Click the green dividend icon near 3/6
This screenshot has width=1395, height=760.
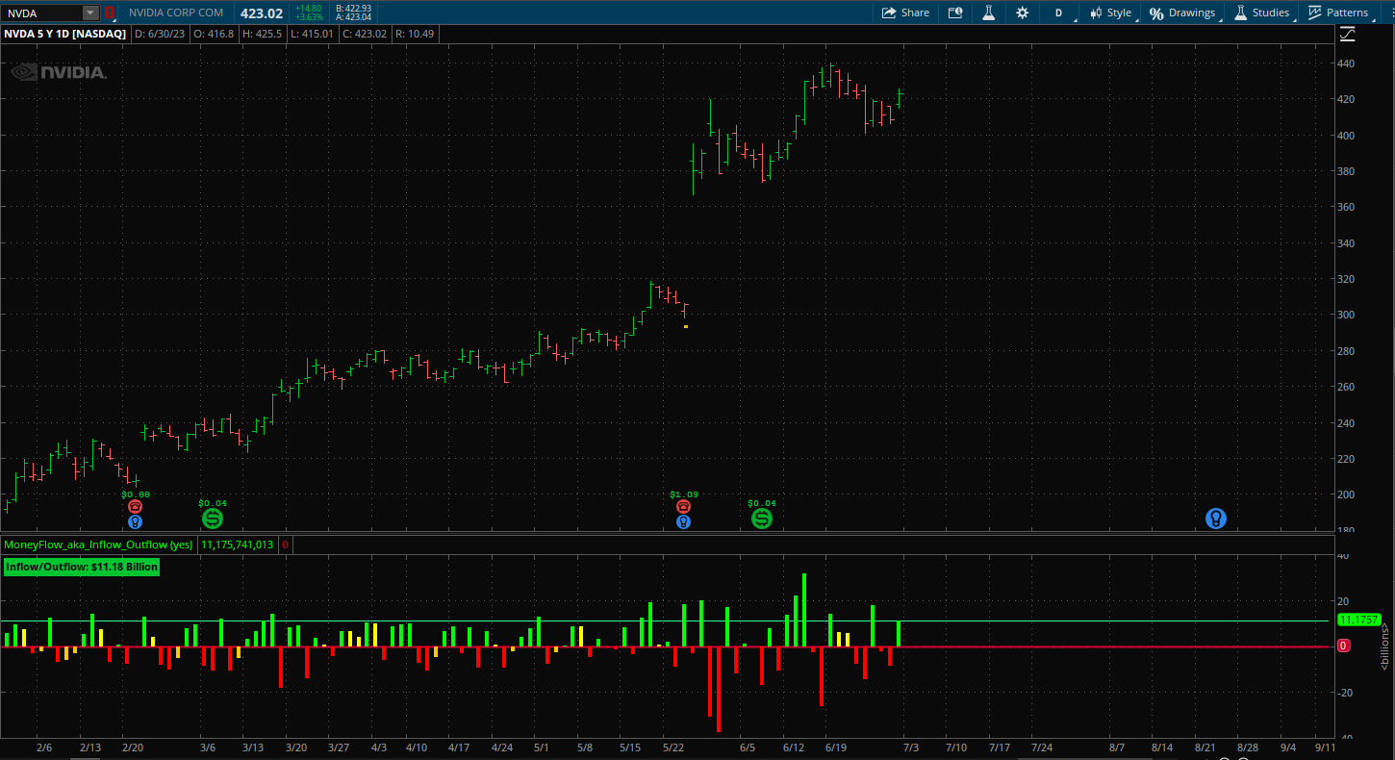tap(213, 519)
